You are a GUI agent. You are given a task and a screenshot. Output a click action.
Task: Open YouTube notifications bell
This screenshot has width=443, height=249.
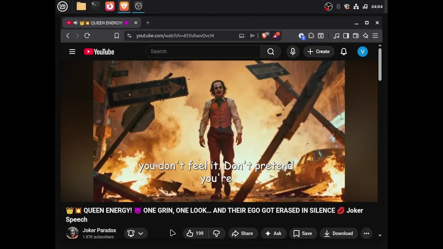pos(344,52)
